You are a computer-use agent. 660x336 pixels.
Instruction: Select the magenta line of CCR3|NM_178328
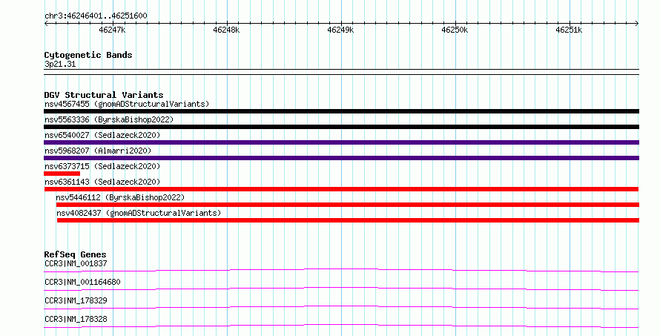point(341,326)
